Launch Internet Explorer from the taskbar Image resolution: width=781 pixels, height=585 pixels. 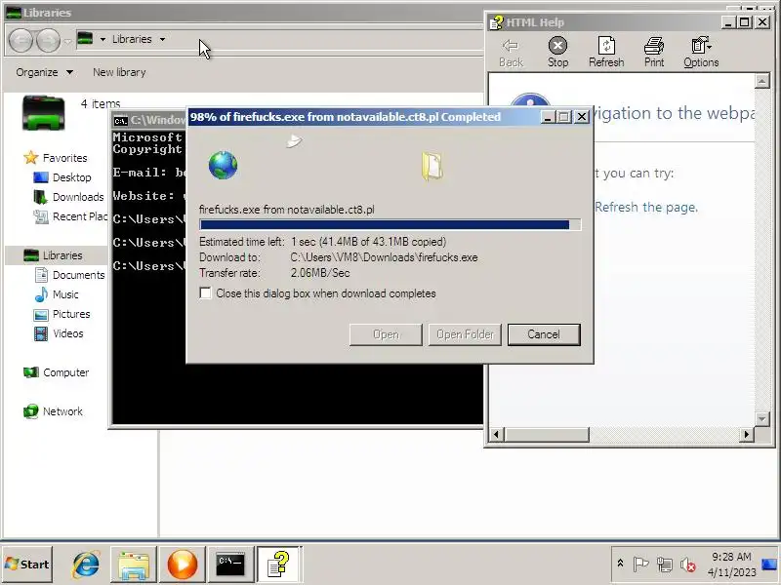(86, 565)
